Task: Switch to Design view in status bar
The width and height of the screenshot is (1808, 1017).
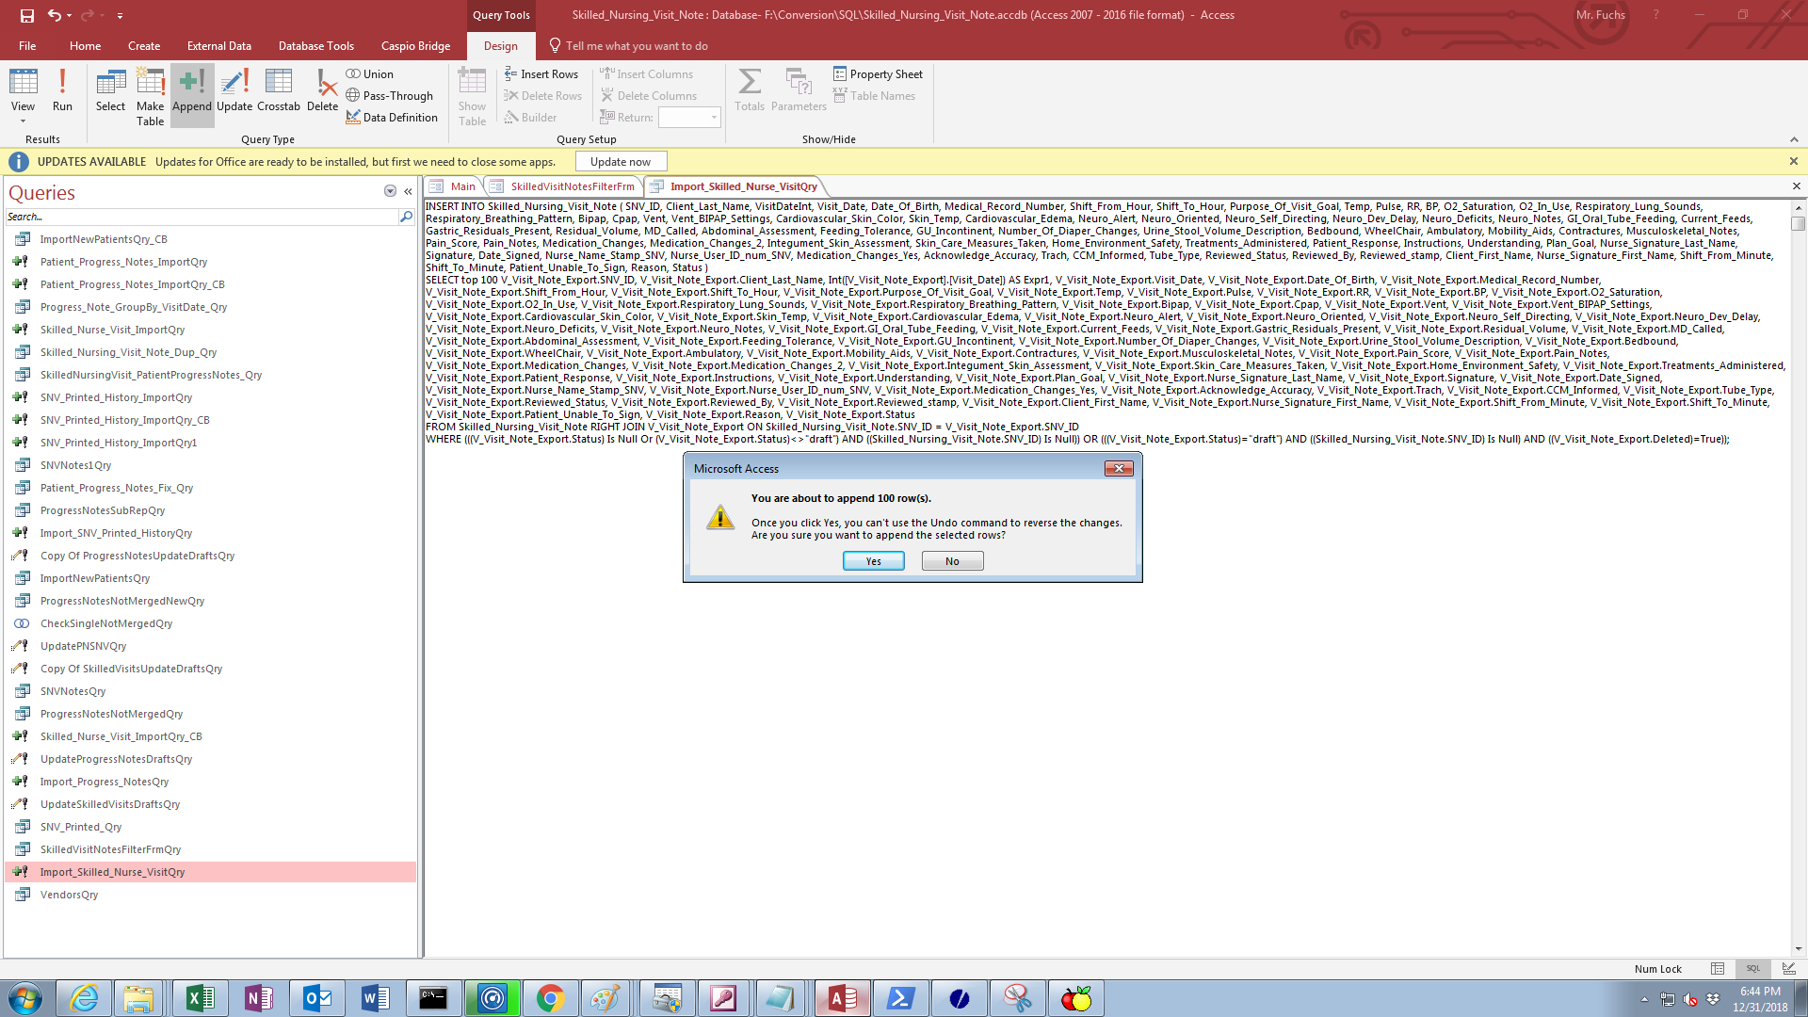Action: (1788, 968)
